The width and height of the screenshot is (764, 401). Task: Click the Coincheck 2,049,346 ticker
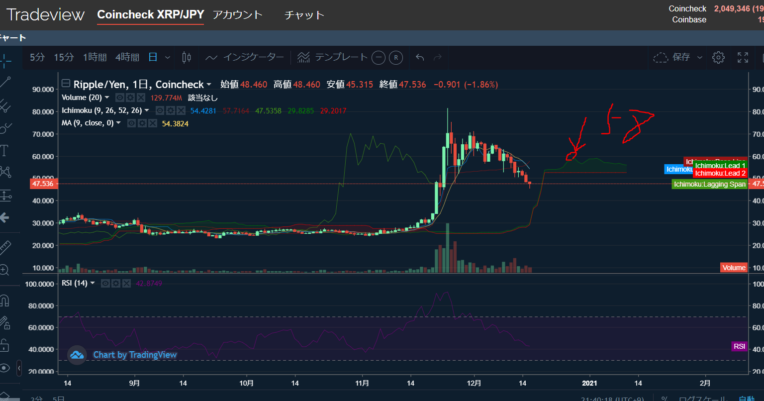(716, 9)
